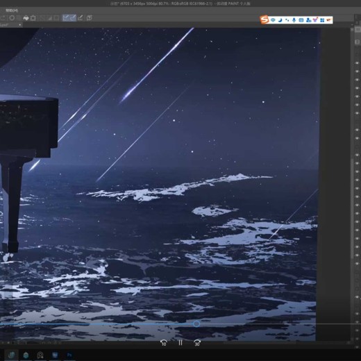The width and height of the screenshot is (361, 361).
Task: Toggle topmost layer visibility eye icon
Action: point(357,63)
